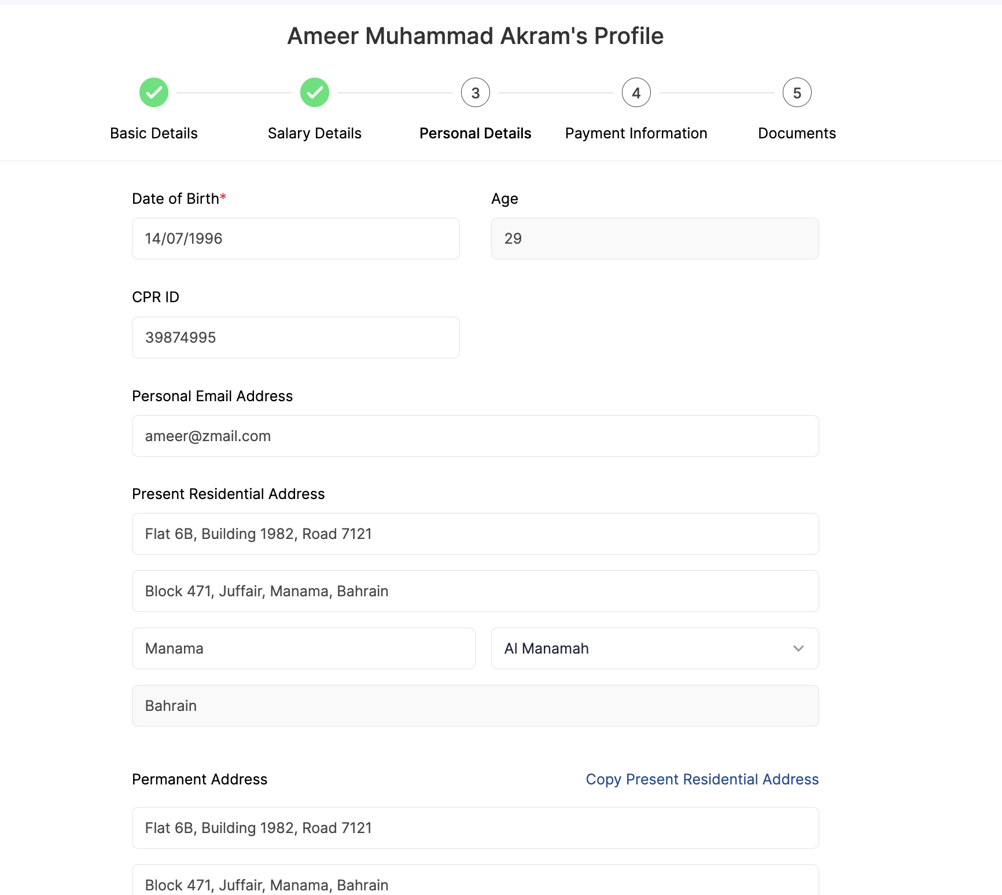
Task: Click Copy Present Residential Address link
Action: click(x=702, y=779)
